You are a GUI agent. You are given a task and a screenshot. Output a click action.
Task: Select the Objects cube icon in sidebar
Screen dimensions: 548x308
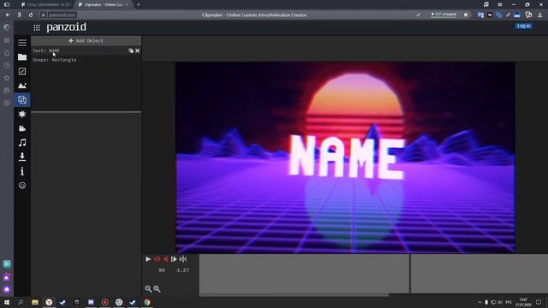point(22,100)
